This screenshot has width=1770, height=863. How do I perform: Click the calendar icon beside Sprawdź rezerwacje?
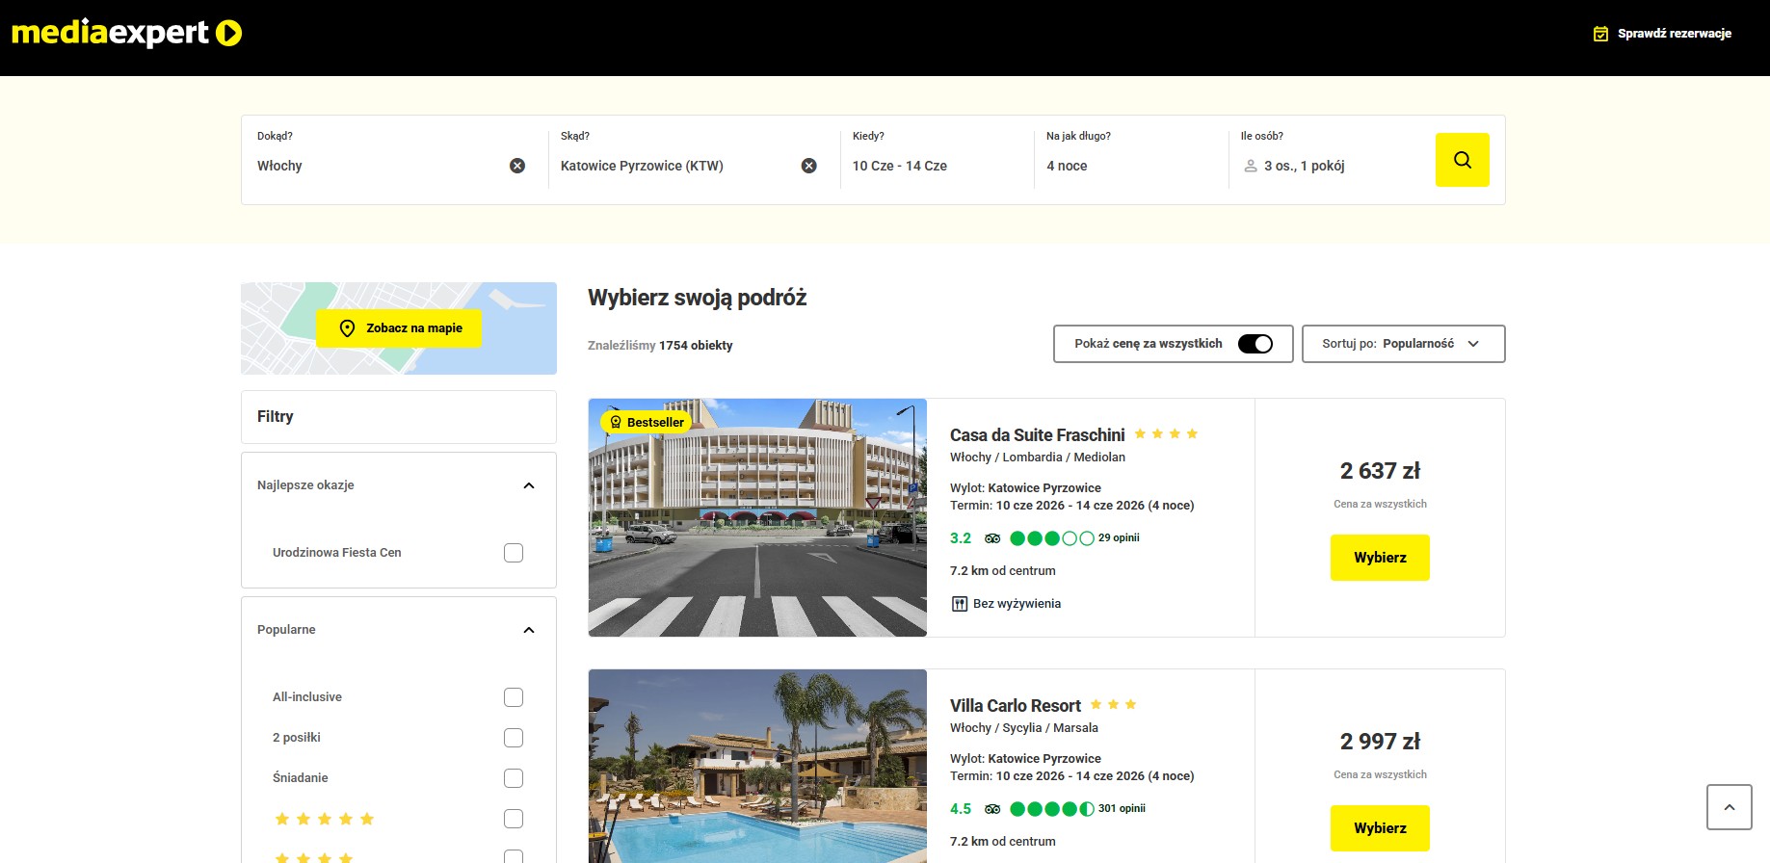pos(1600,34)
